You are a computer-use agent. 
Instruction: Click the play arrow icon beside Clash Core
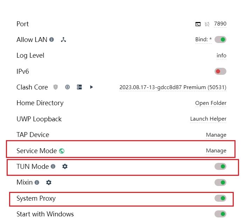pyautogui.click(x=91, y=87)
